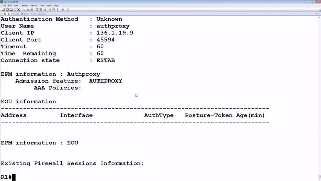
Task: Click the tab bar scroll-right arrow
Action: [x=319, y=14]
